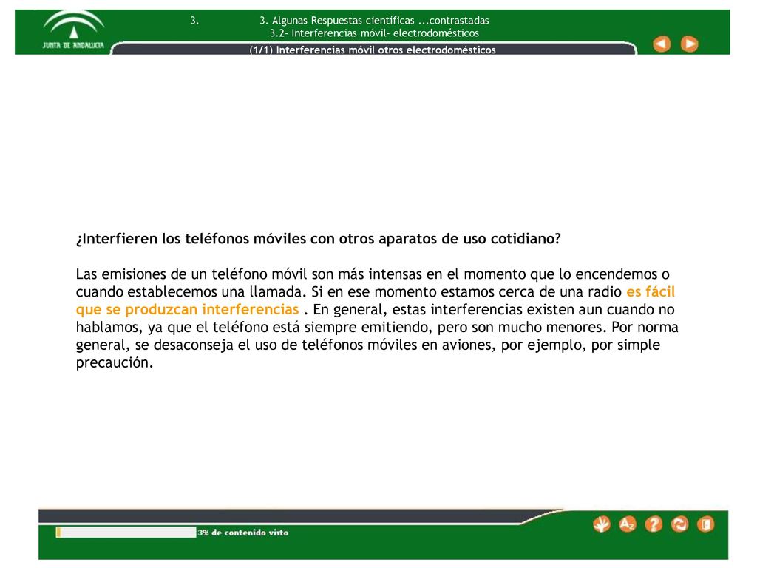Click the Junta de Andalucía logo
Viewport: 757px width, 568px height.
(73, 30)
